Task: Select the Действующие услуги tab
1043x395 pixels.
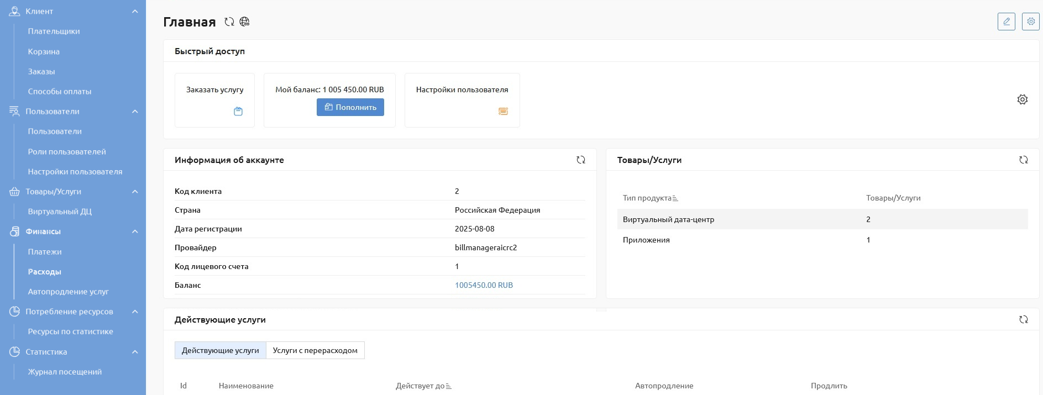Action: pos(221,350)
